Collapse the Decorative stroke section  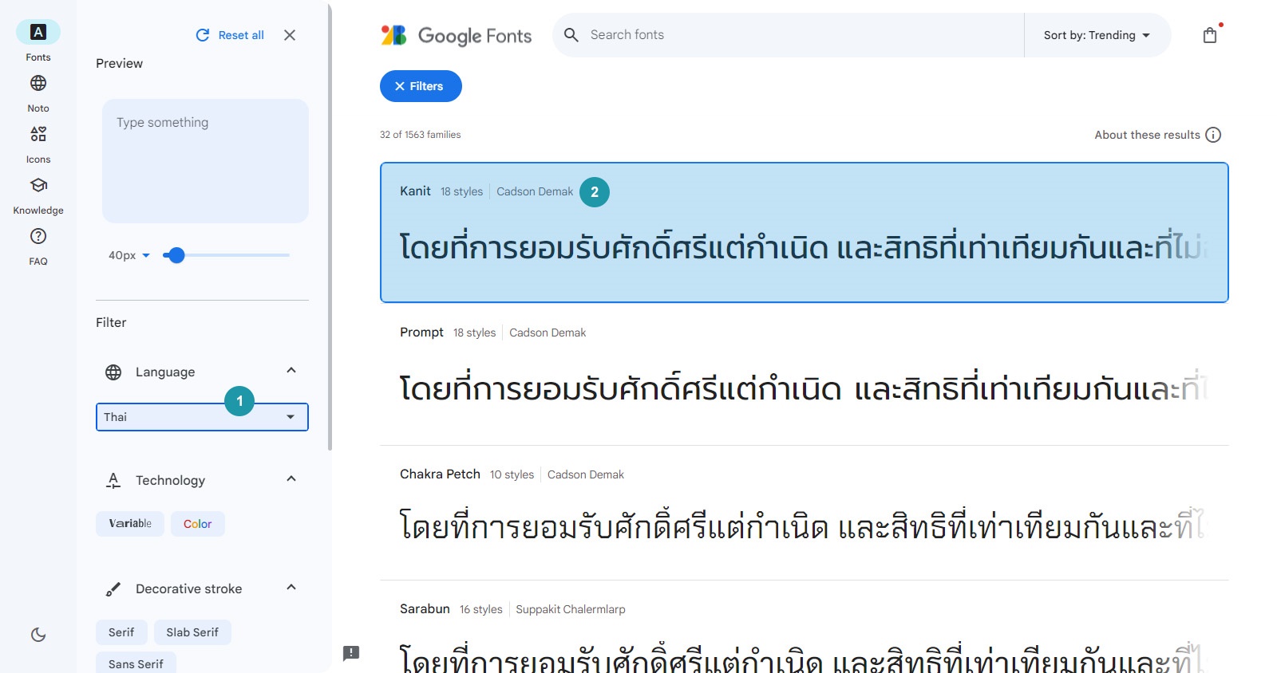[x=291, y=588]
